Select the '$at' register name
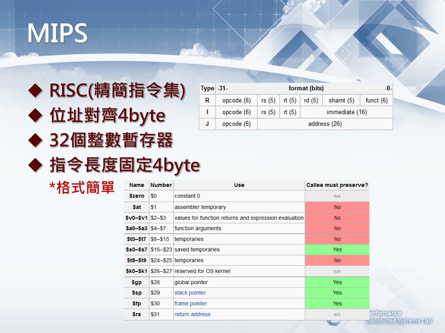Image resolution: width=445 pixels, height=333 pixels. (136, 207)
